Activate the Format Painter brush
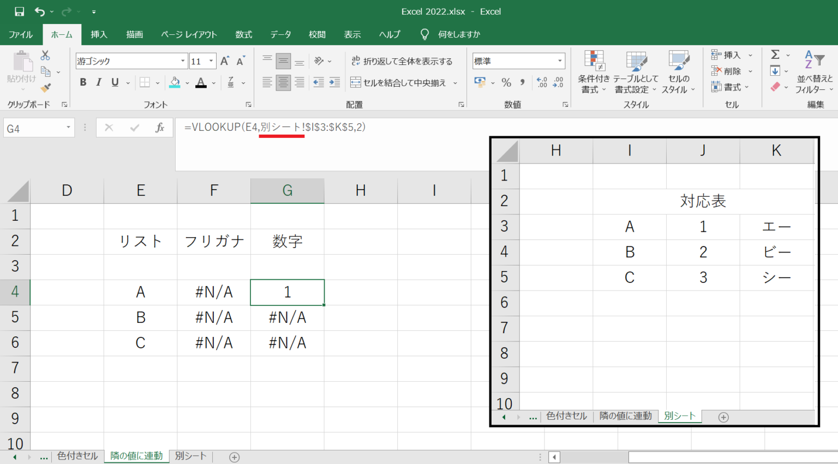This screenshot has height=464, width=838. (x=46, y=87)
